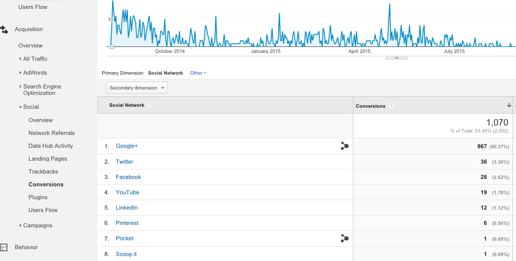Click the Twitter network link
This screenshot has height=261, width=516.
[125, 162]
